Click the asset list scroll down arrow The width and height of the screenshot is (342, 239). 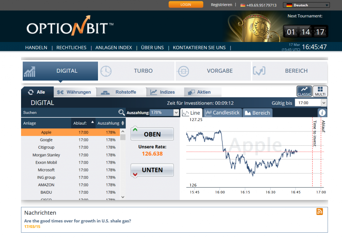123,197
